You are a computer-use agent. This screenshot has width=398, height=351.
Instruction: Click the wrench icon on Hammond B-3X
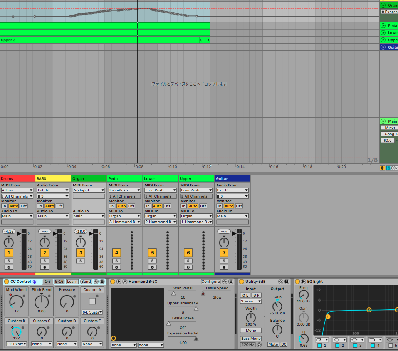click(x=125, y=282)
